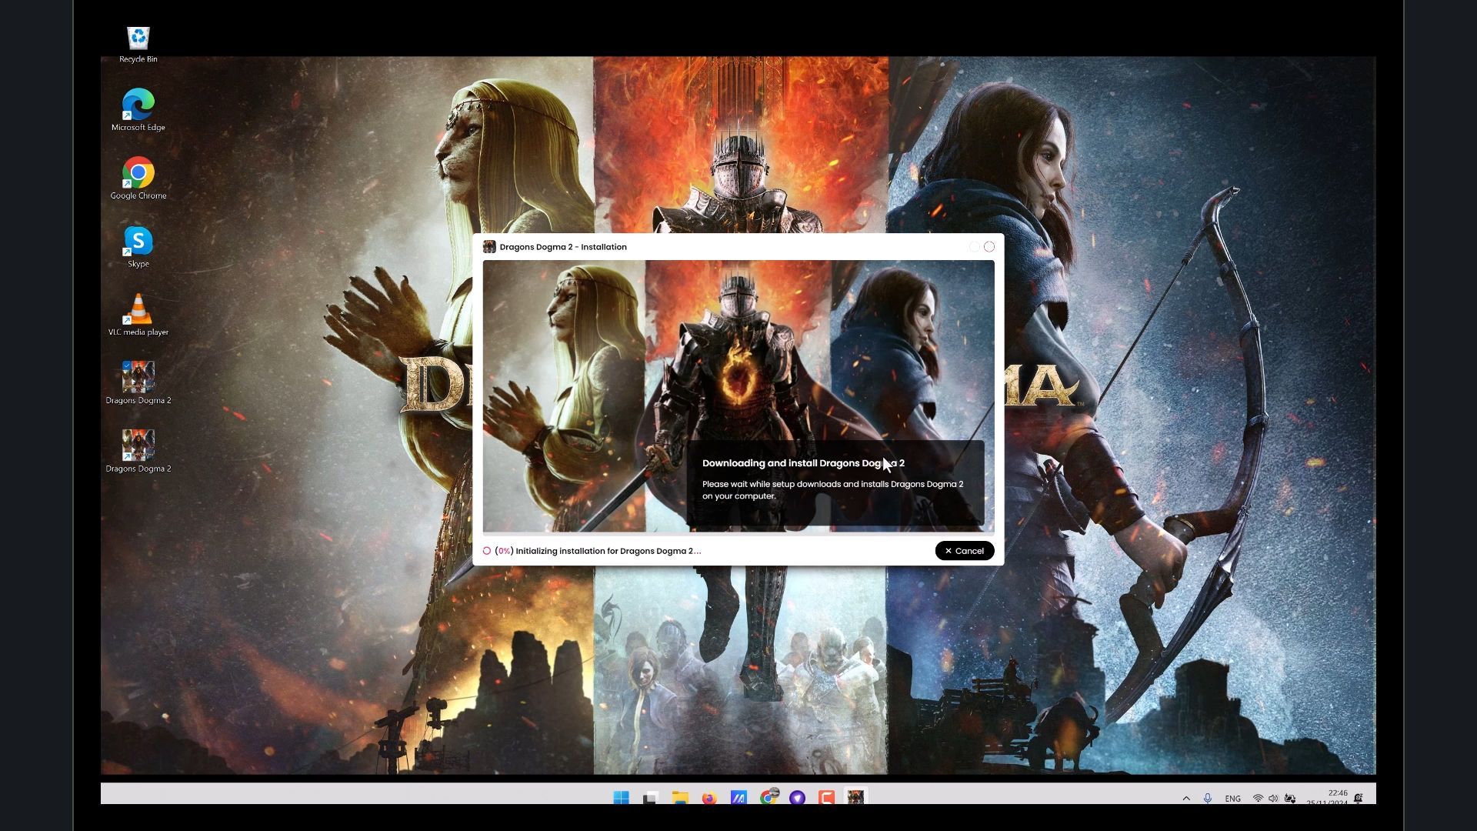1477x831 pixels.
Task: Open the purple circular app in taskbar
Action: click(797, 798)
